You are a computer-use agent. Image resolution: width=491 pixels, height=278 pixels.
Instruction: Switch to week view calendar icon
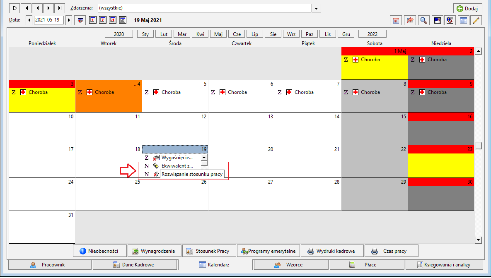(x=103, y=20)
